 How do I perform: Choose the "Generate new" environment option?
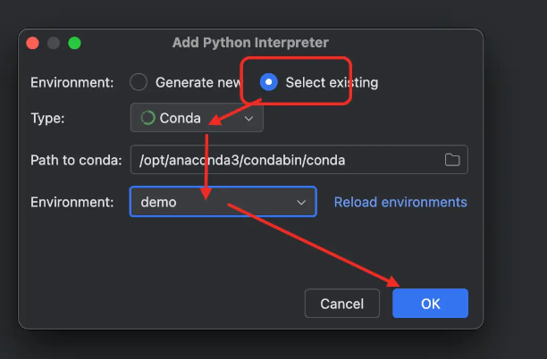coord(139,82)
